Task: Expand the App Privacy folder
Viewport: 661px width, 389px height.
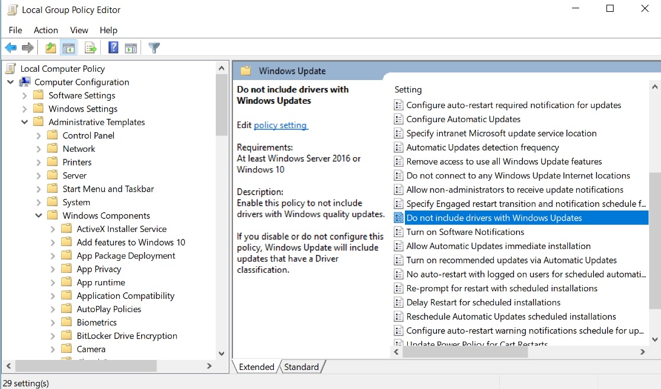Action: click(x=52, y=269)
